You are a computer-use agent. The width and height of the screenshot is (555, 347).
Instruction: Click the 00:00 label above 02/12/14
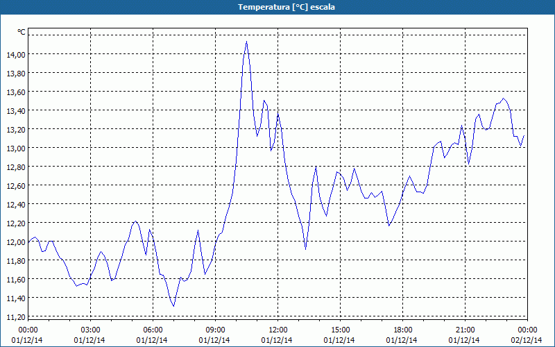pyautogui.click(x=527, y=330)
